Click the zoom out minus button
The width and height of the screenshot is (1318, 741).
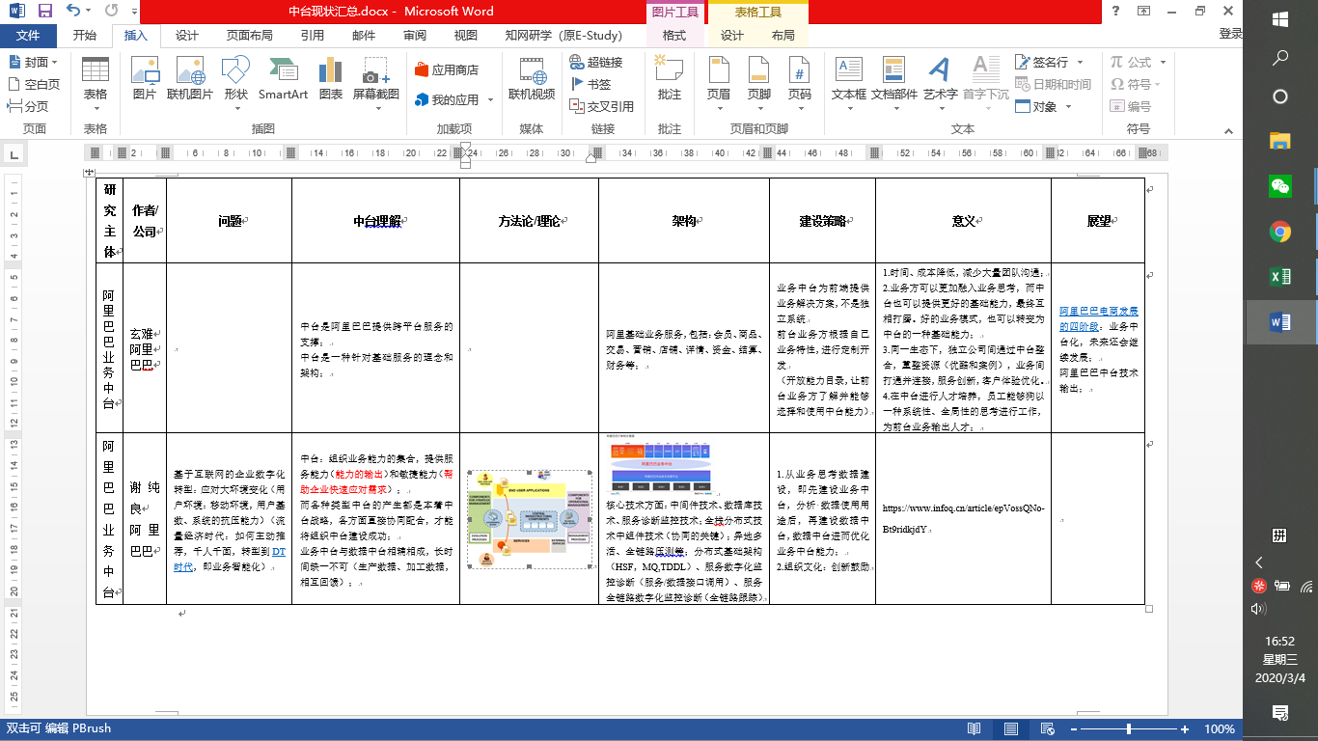pos(1073,729)
